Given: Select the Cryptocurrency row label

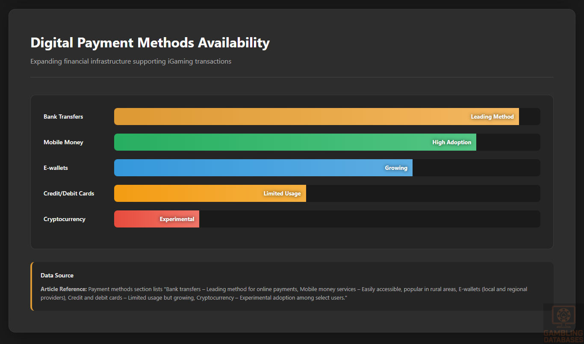Looking at the screenshot, I should (65, 219).
